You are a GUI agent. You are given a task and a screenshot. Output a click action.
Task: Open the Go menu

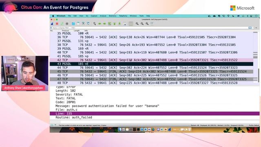(87, 16)
